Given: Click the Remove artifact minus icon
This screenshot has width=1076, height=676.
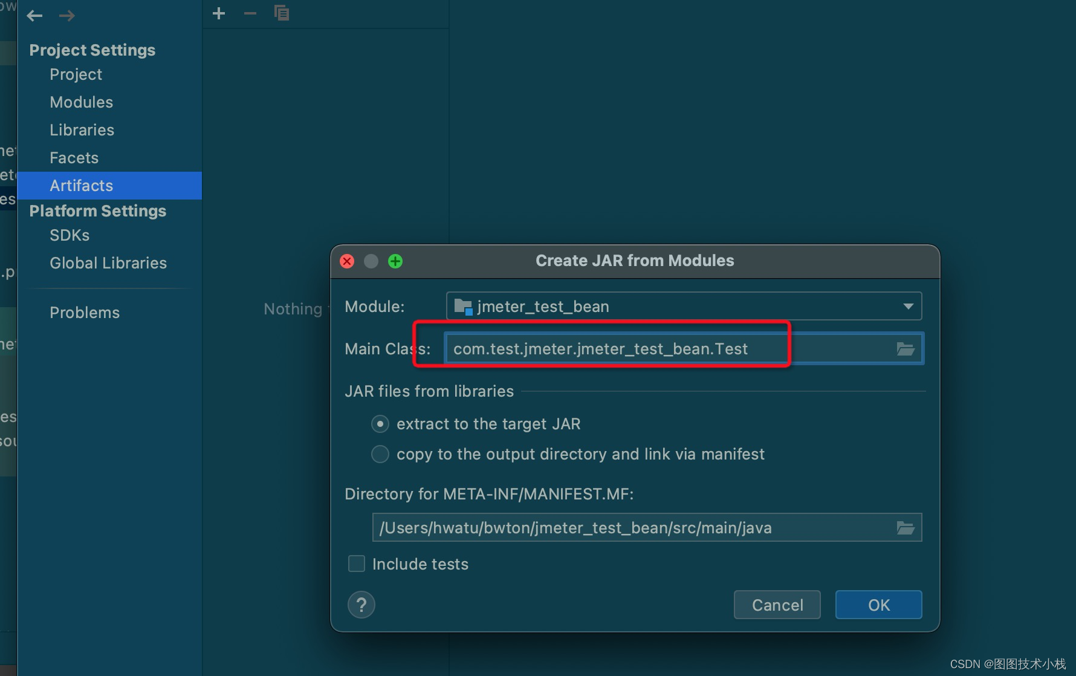Looking at the screenshot, I should point(250,13).
